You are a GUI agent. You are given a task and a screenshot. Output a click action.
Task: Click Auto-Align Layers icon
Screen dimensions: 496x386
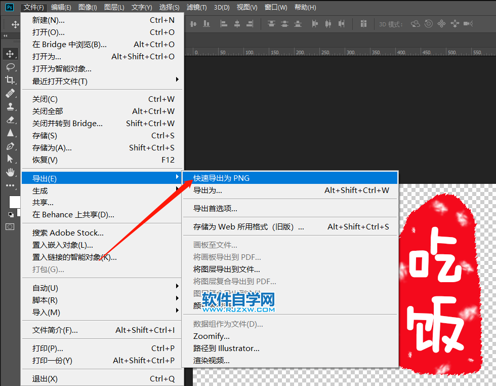(363, 24)
